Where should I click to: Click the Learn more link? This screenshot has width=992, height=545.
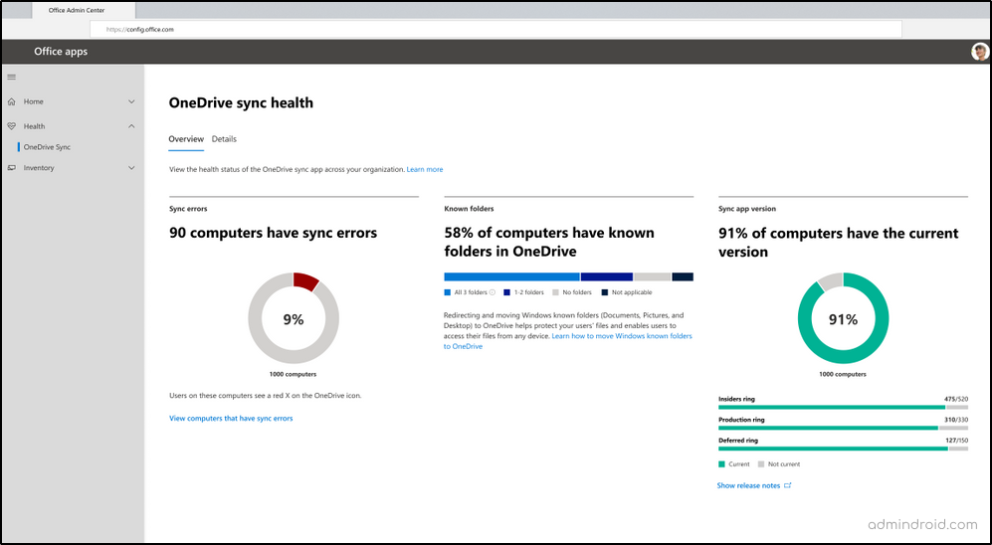[x=425, y=169]
